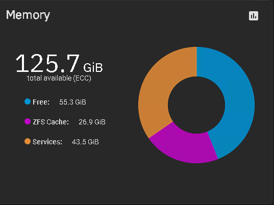Click the 26.9 GiB ZFS cache value
This screenshot has height=205, width=274.
[x=92, y=122]
